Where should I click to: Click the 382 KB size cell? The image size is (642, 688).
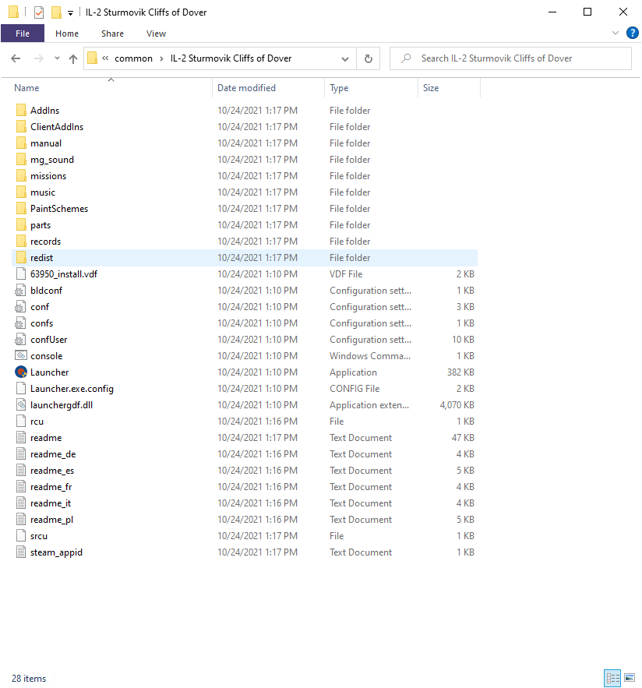click(460, 372)
